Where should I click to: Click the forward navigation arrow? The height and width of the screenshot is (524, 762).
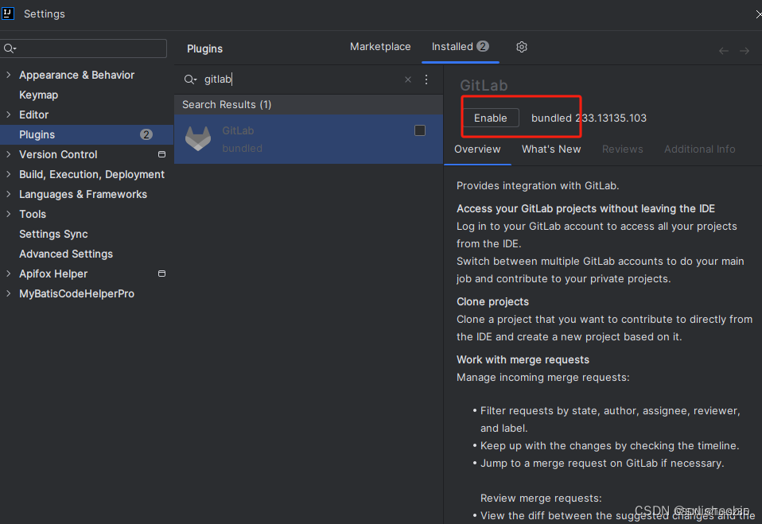click(x=745, y=50)
